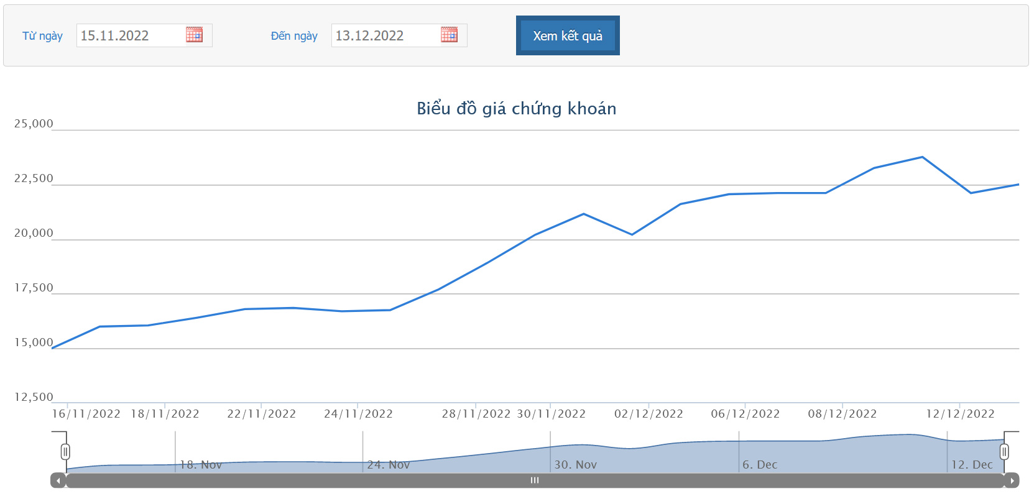Screen dimensions: 1034x504
Task: Focus the Từ ngày date field 15.11.2022
Action: click(x=131, y=35)
